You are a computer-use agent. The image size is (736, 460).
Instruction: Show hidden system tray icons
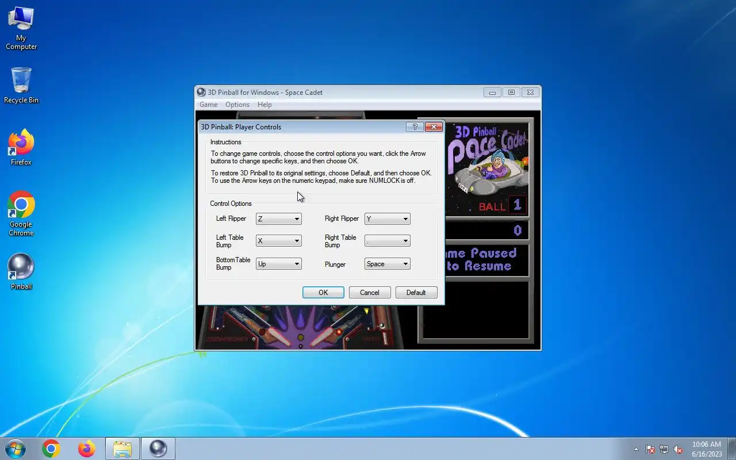pos(636,449)
